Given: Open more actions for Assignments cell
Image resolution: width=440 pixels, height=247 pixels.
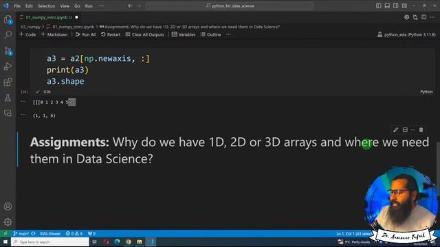Looking at the screenshot, I should (413, 130).
